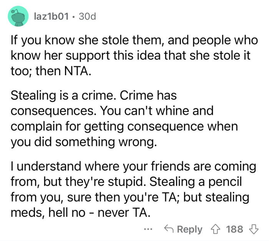Open the laz1b01 username profile link
Image resolution: width=269 pixels, height=241 pixels.
pyautogui.click(x=51, y=17)
